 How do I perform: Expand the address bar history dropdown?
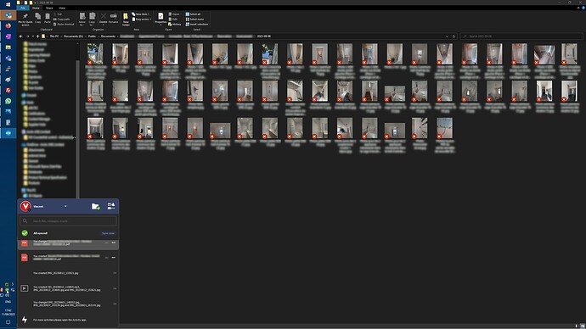pos(447,36)
